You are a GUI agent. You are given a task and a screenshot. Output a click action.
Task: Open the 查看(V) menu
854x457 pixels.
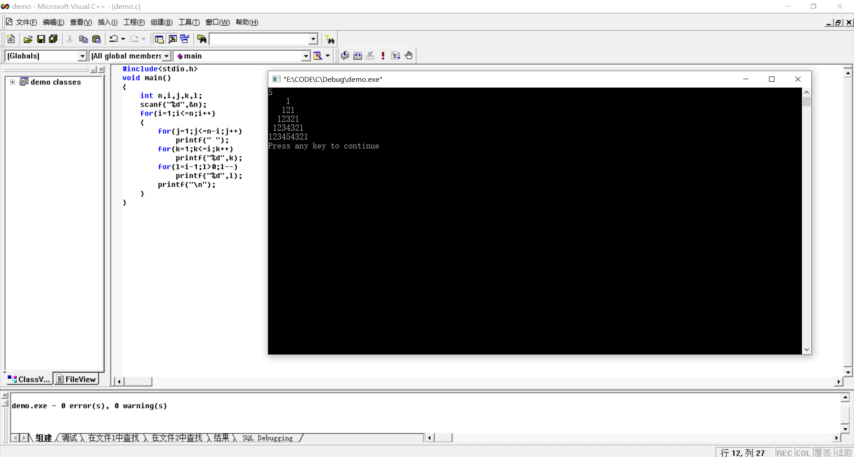(81, 22)
